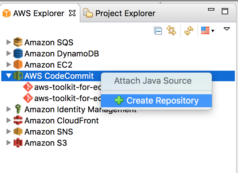The image size is (238, 173).
Task: Open the US flag region dropdown
Action: tap(207, 31)
